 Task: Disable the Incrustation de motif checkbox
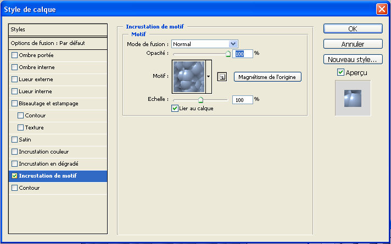tap(15, 176)
